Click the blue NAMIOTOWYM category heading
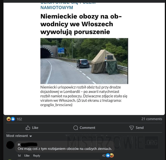The height and width of the screenshot is (160, 166). click(x=57, y=8)
